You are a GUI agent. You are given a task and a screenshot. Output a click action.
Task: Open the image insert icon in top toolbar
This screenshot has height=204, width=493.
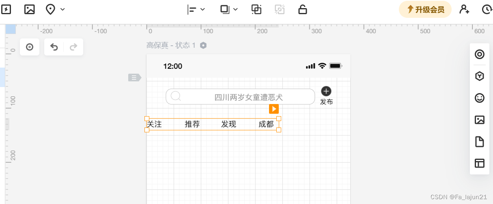pyautogui.click(x=30, y=9)
